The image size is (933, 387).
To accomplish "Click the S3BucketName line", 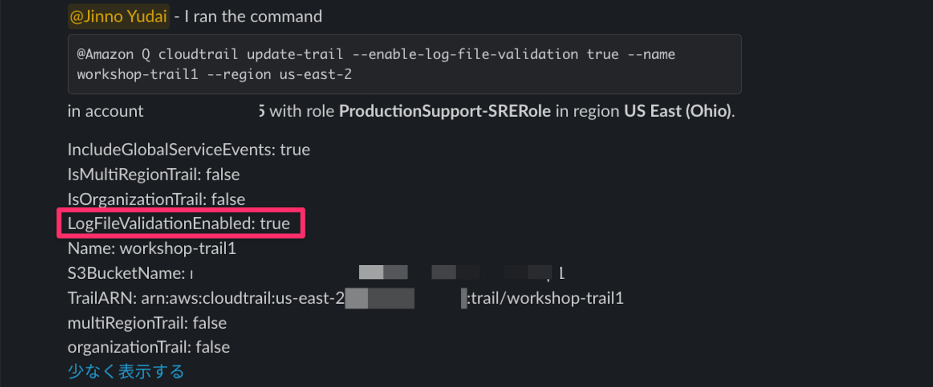I will [316, 273].
